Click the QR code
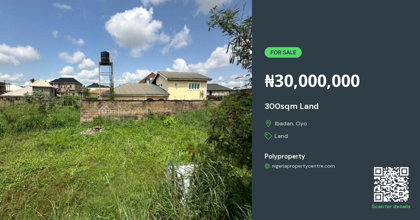This screenshot has height=220, width=420. click(391, 184)
